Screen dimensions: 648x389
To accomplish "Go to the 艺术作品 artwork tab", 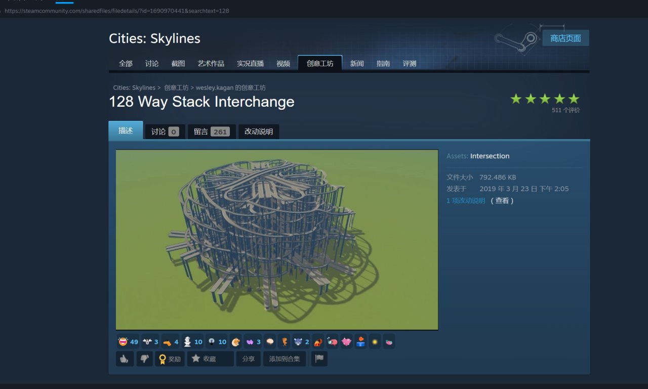I will click(x=211, y=63).
